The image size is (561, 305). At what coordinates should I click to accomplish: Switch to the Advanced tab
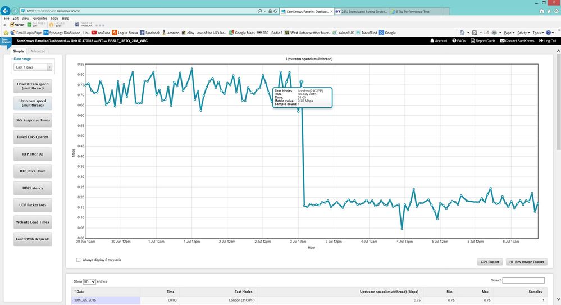point(38,51)
